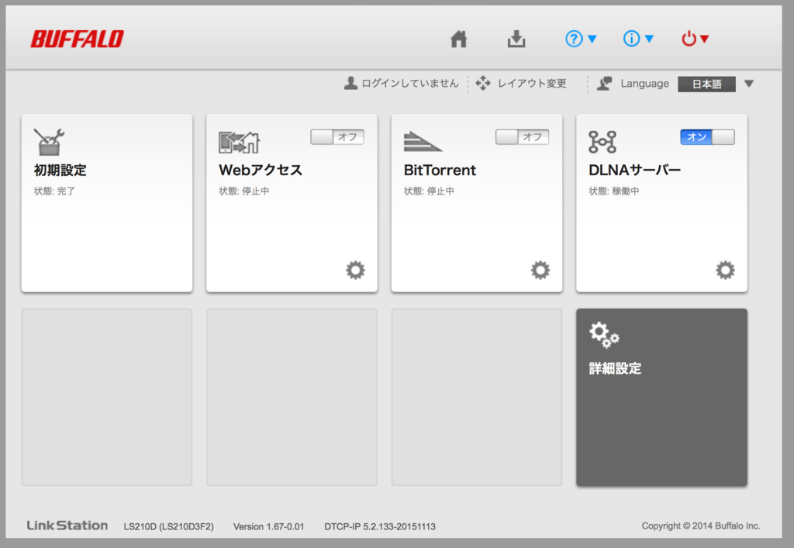Click the Webアクセス 状態: 停止中 status

coord(244,191)
